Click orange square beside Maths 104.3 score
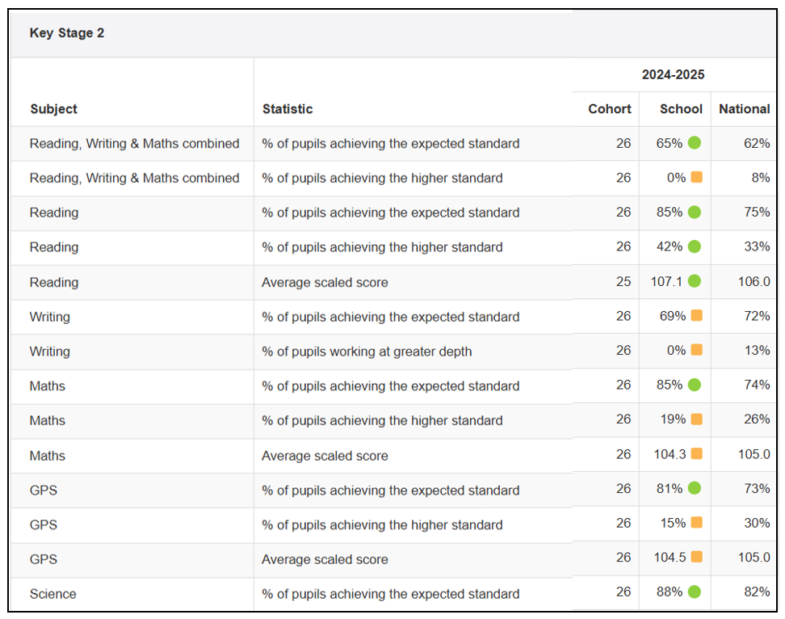 tap(696, 454)
